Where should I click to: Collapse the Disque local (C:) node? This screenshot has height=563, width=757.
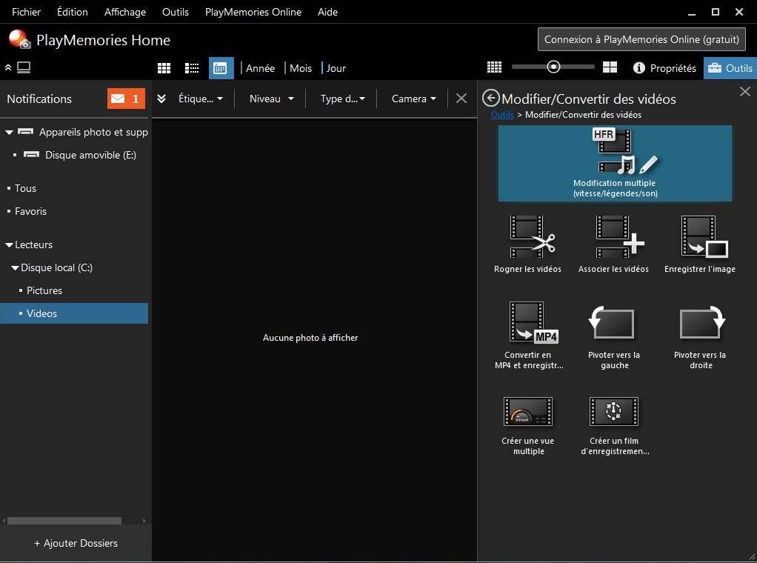(15, 267)
